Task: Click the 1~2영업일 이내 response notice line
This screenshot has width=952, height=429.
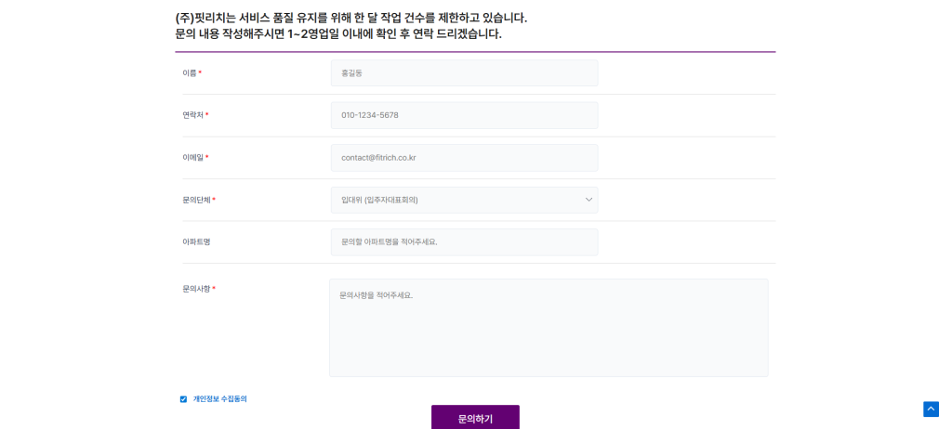Action: pos(338,34)
